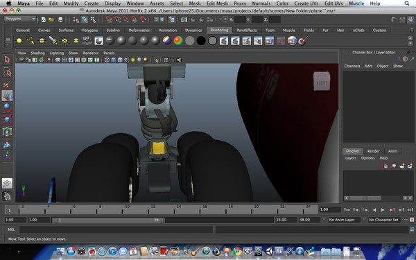Open the 3D Paint tool brush icon

coord(303,41)
